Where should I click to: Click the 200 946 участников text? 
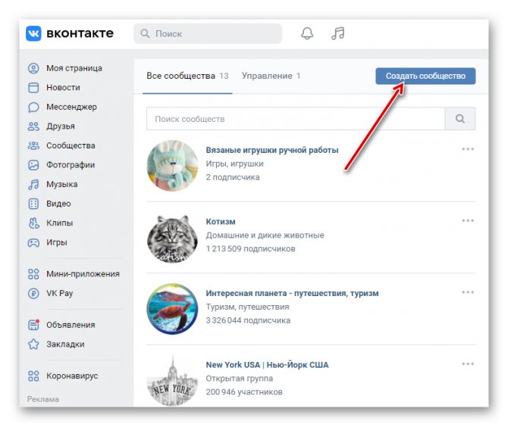click(x=244, y=392)
